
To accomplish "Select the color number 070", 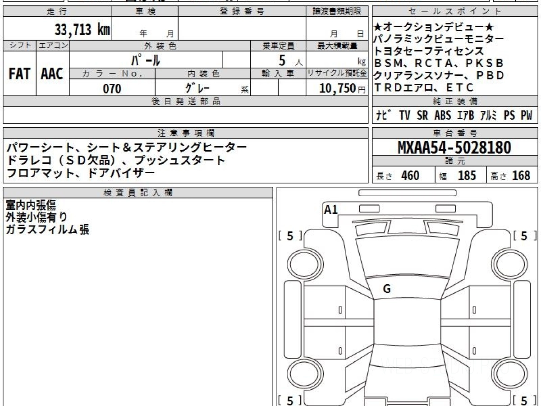I will click(112, 88).
